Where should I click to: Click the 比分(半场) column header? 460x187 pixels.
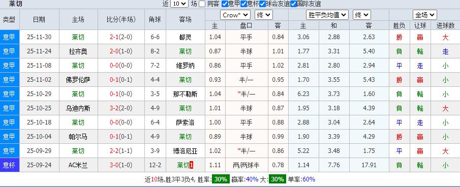tap(121, 19)
